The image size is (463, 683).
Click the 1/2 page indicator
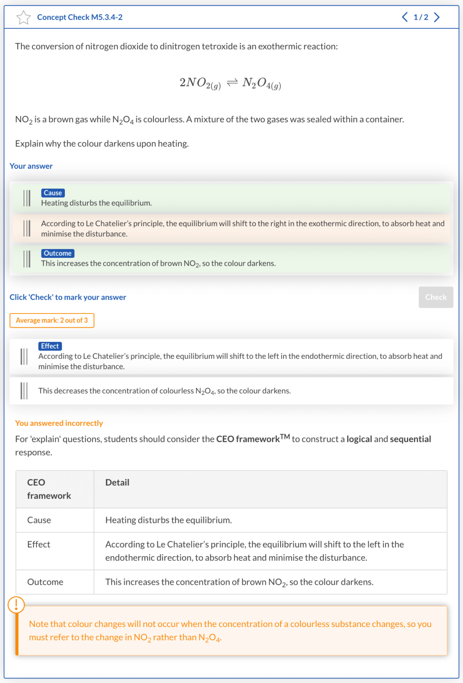[x=421, y=17]
